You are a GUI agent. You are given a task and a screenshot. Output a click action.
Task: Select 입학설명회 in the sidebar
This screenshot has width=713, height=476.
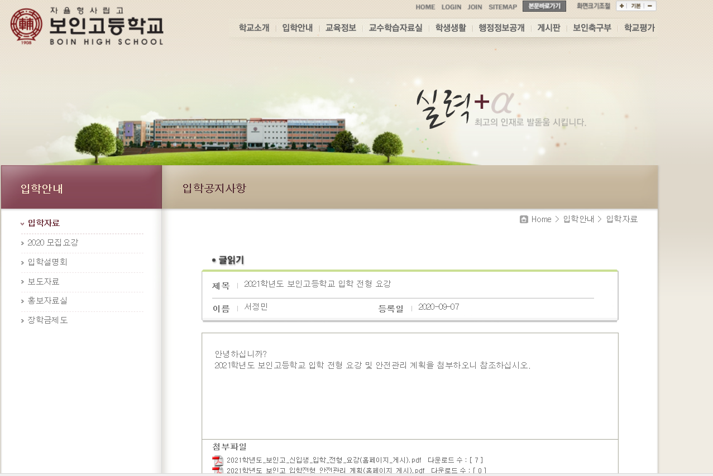[x=47, y=262]
